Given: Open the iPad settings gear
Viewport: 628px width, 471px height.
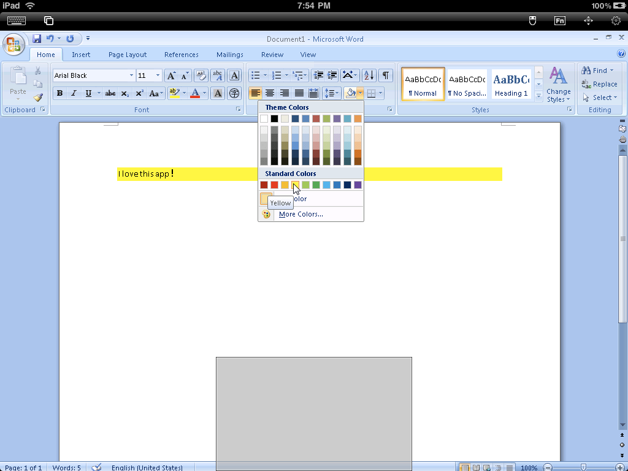Looking at the screenshot, I should [616, 20].
